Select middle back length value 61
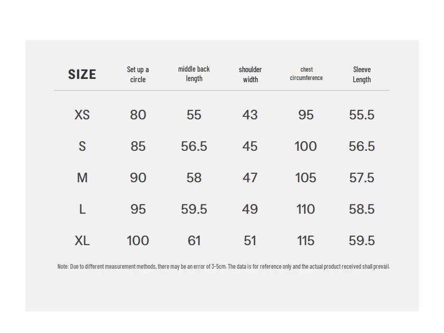This screenshot has width=444, height=333. [194, 241]
